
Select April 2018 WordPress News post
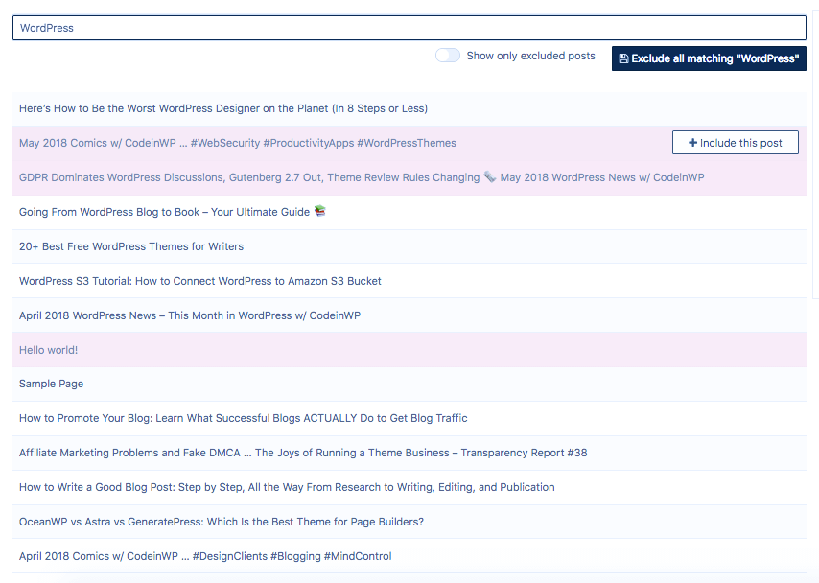click(x=190, y=315)
